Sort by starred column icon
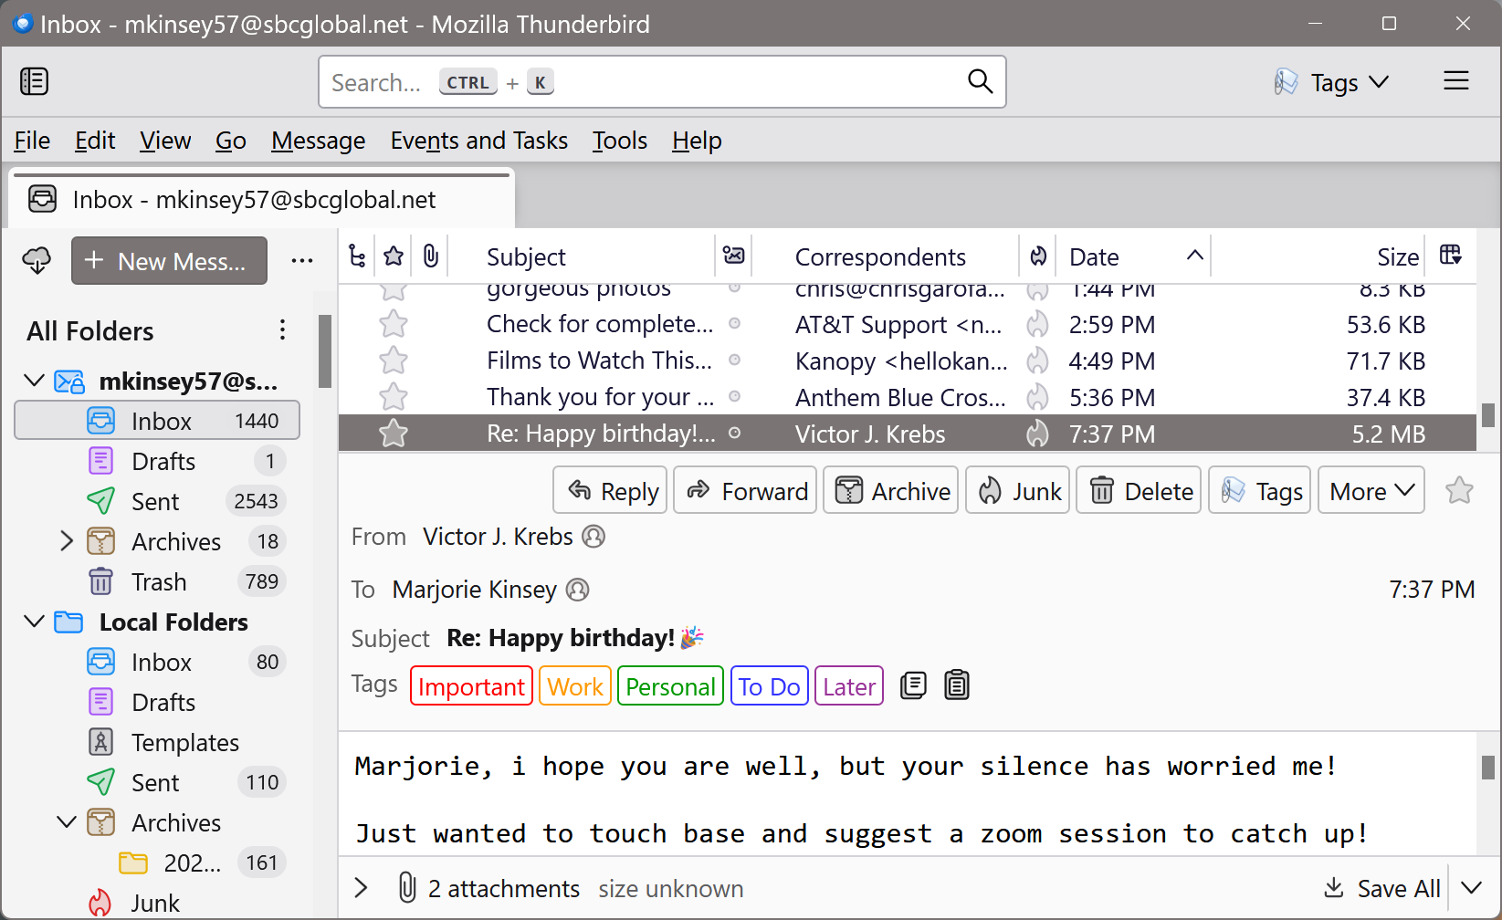 394,256
